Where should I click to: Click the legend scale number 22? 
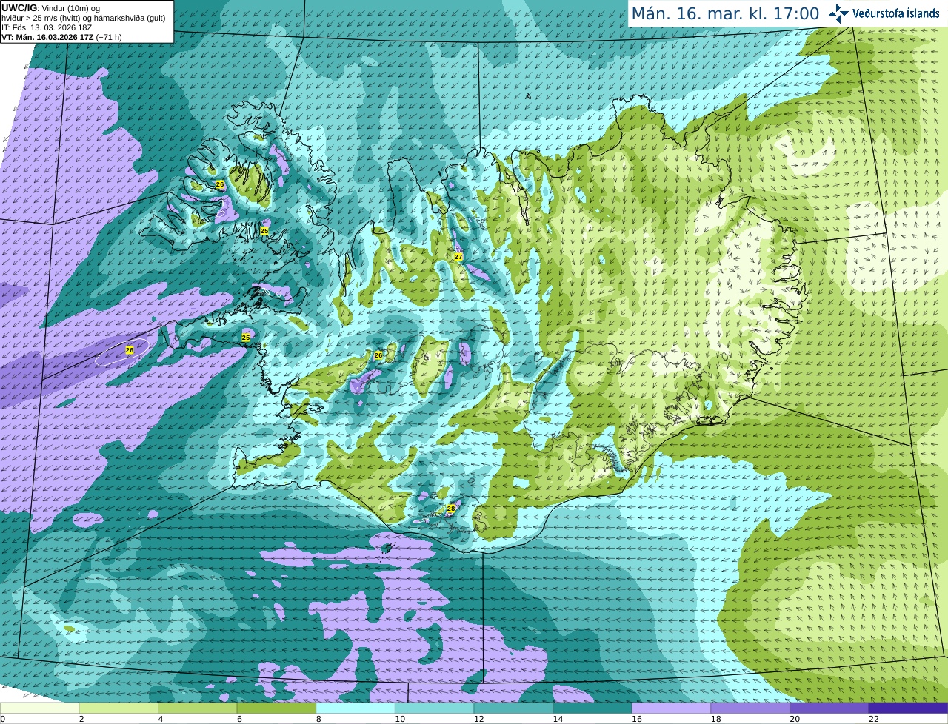874,719
